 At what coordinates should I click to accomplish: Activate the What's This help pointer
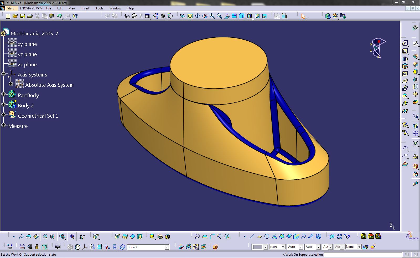pos(75,16)
